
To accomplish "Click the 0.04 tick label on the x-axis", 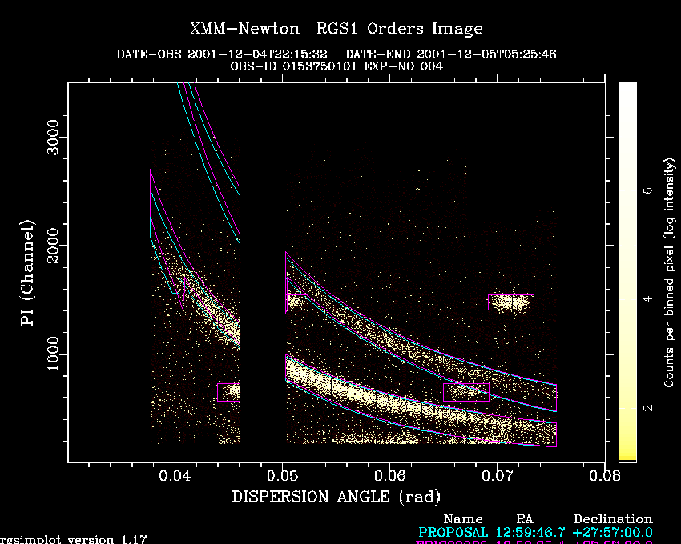I will pos(175,476).
